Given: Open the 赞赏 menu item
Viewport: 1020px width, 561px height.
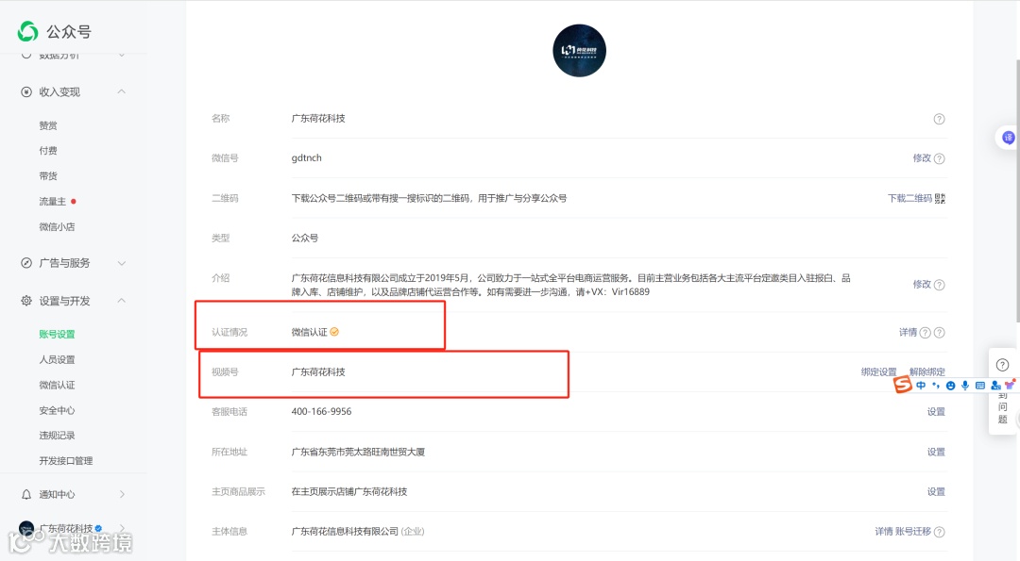Looking at the screenshot, I should (48, 125).
